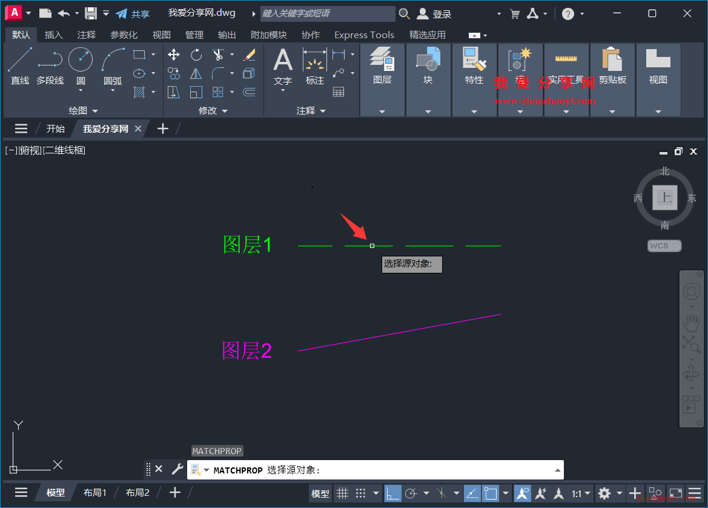Toggle the 栅格 (Grid) display in status bar
Screen dimensions: 708x508
[343, 493]
